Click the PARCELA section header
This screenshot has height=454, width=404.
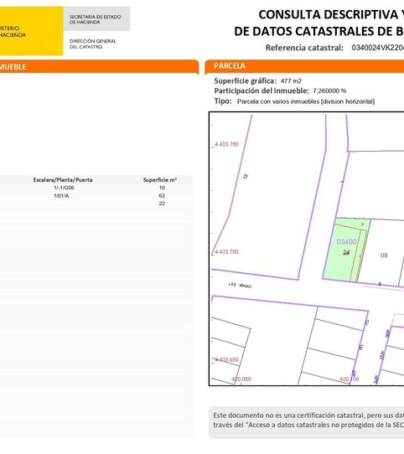[304, 66]
